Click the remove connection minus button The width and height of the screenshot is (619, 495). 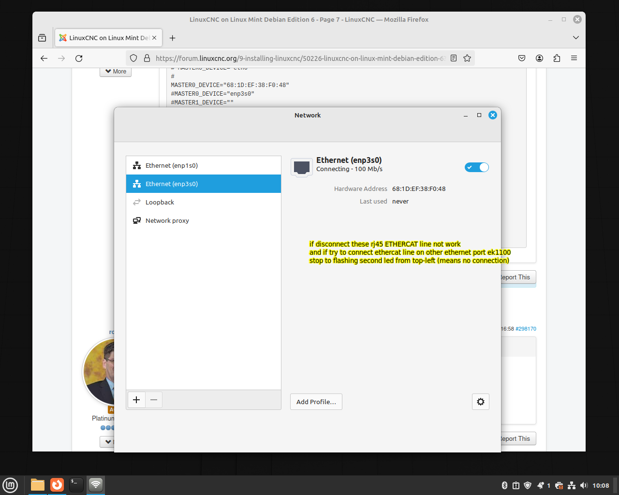click(x=154, y=400)
